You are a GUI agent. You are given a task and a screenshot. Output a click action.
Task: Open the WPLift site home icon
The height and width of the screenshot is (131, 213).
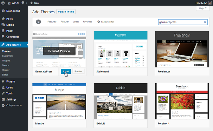pos(9,3)
